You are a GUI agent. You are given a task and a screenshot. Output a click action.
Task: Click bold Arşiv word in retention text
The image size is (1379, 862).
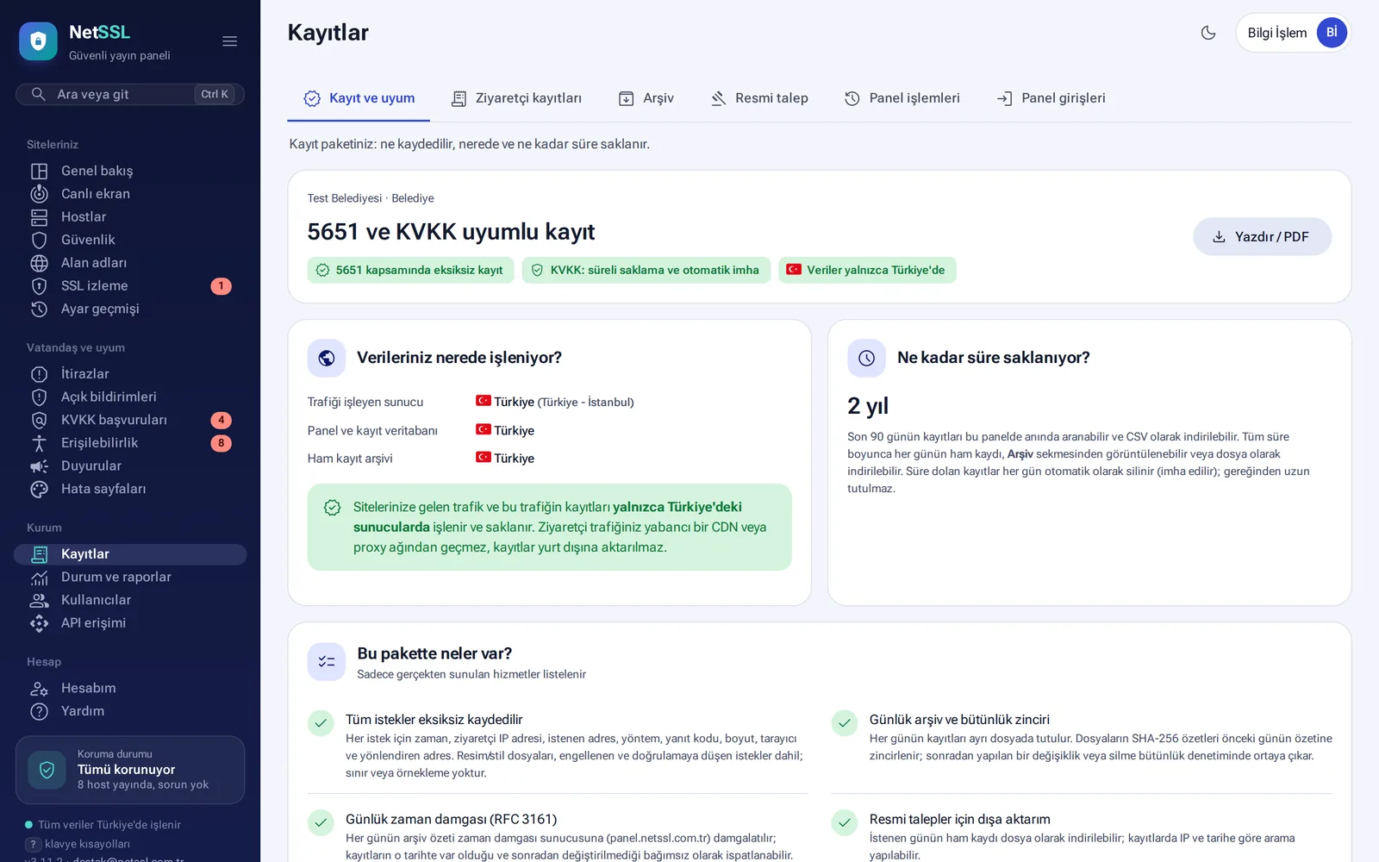click(1020, 454)
